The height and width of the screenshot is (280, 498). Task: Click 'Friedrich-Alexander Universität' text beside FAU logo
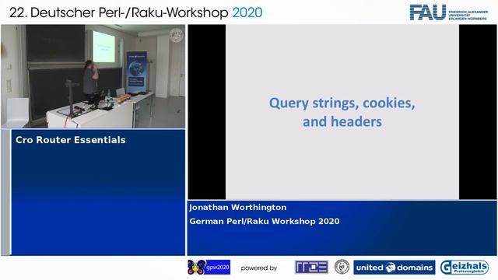(x=468, y=16)
